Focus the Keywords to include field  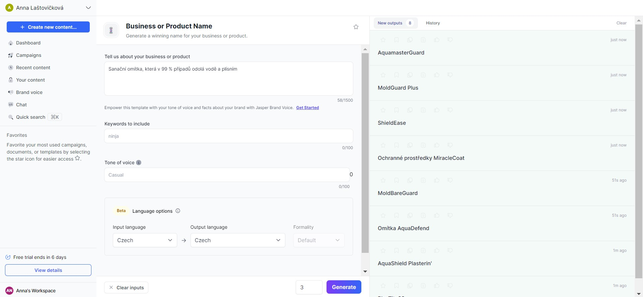(228, 136)
